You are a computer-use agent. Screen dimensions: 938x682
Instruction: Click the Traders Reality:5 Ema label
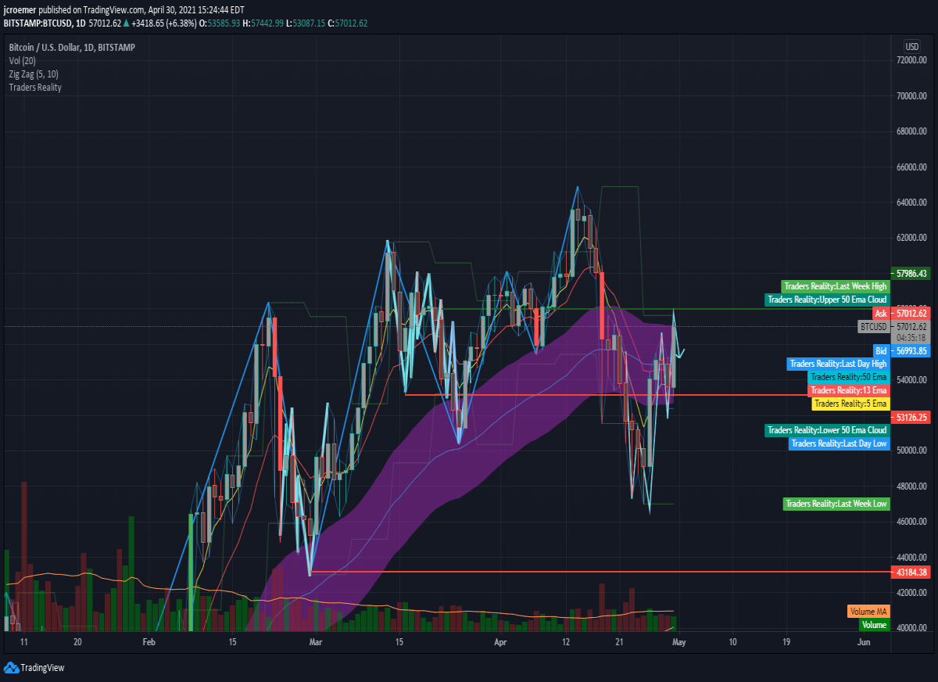click(850, 404)
